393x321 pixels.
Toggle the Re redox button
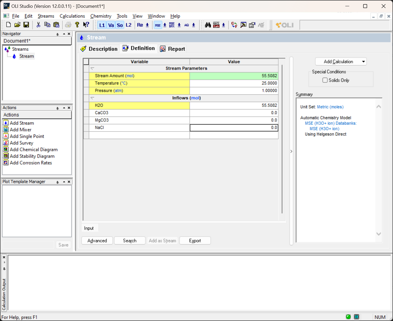(140, 25)
